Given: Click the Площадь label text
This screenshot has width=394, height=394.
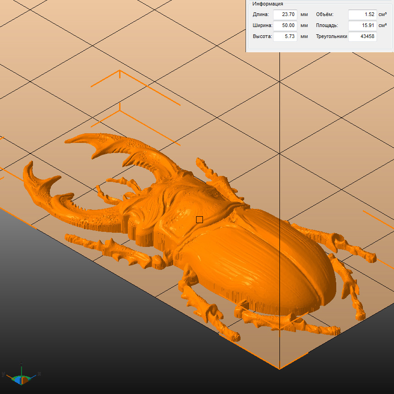Looking at the screenshot, I should 327,26.
